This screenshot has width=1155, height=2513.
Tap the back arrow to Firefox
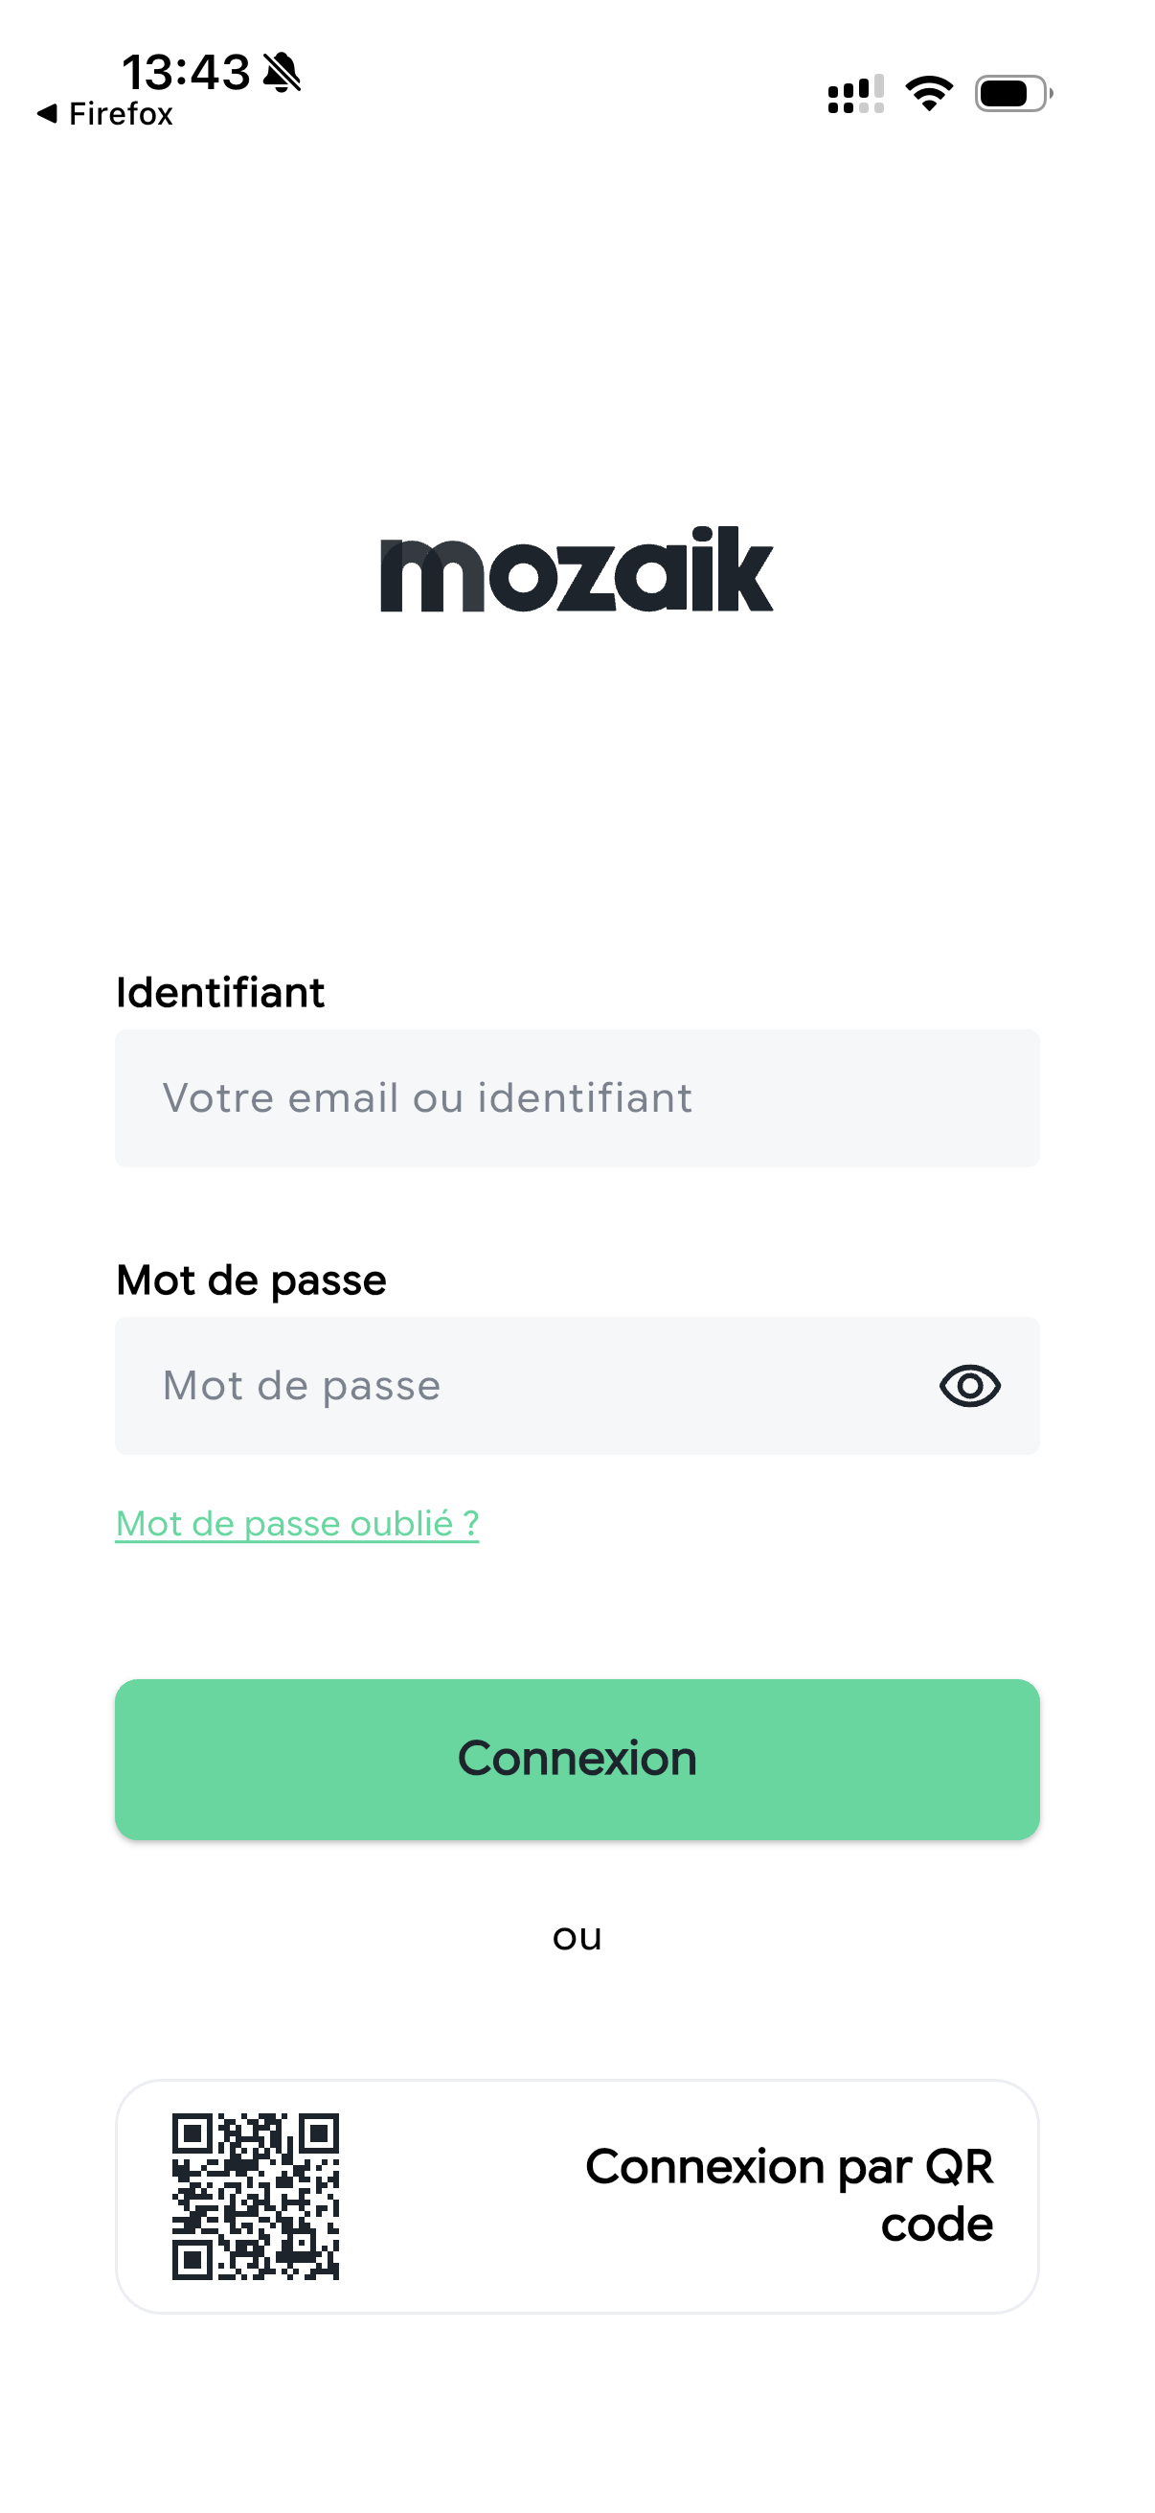point(46,114)
